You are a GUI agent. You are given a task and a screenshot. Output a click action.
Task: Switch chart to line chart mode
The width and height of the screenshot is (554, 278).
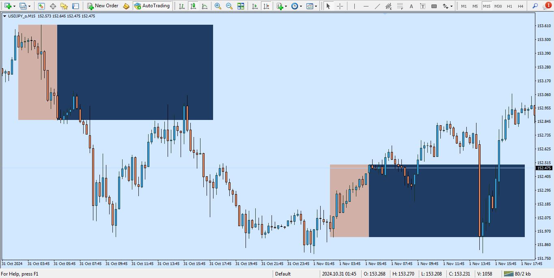[x=204, y=6]
